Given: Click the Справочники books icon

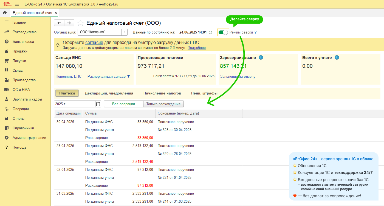Looking at the screenshot, I should (x=7, y=128).
